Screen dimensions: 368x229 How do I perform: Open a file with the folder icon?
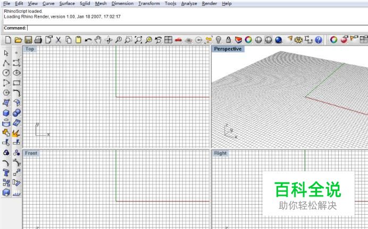click(18, 40)
